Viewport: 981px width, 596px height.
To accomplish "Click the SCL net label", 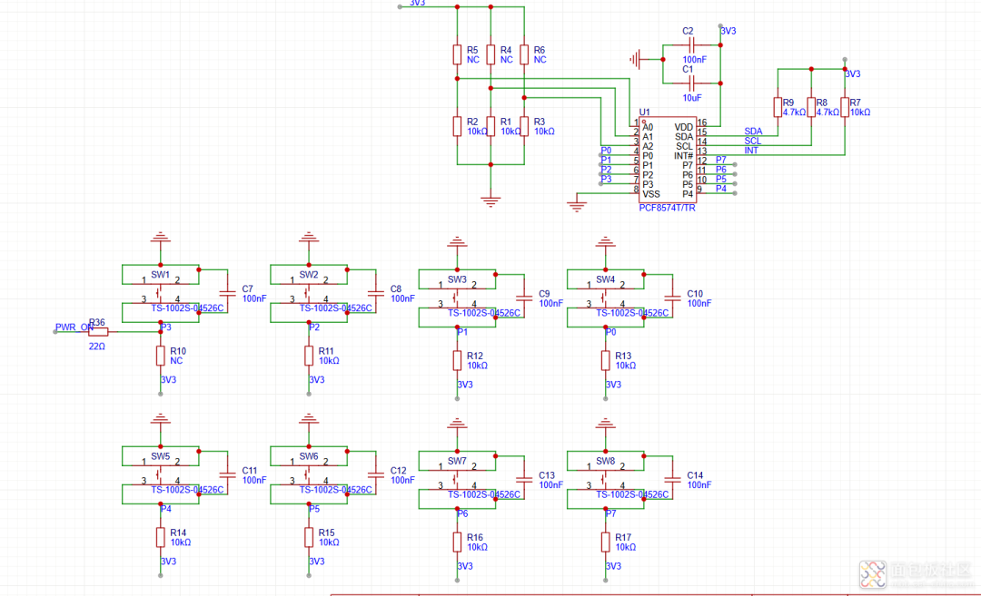I will coord(753,141).
